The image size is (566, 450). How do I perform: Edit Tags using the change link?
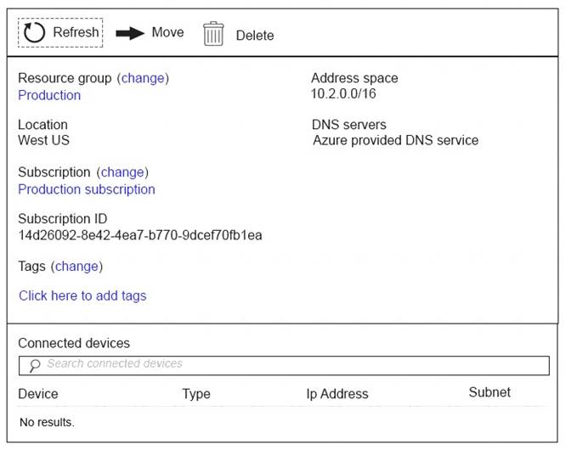76,267
